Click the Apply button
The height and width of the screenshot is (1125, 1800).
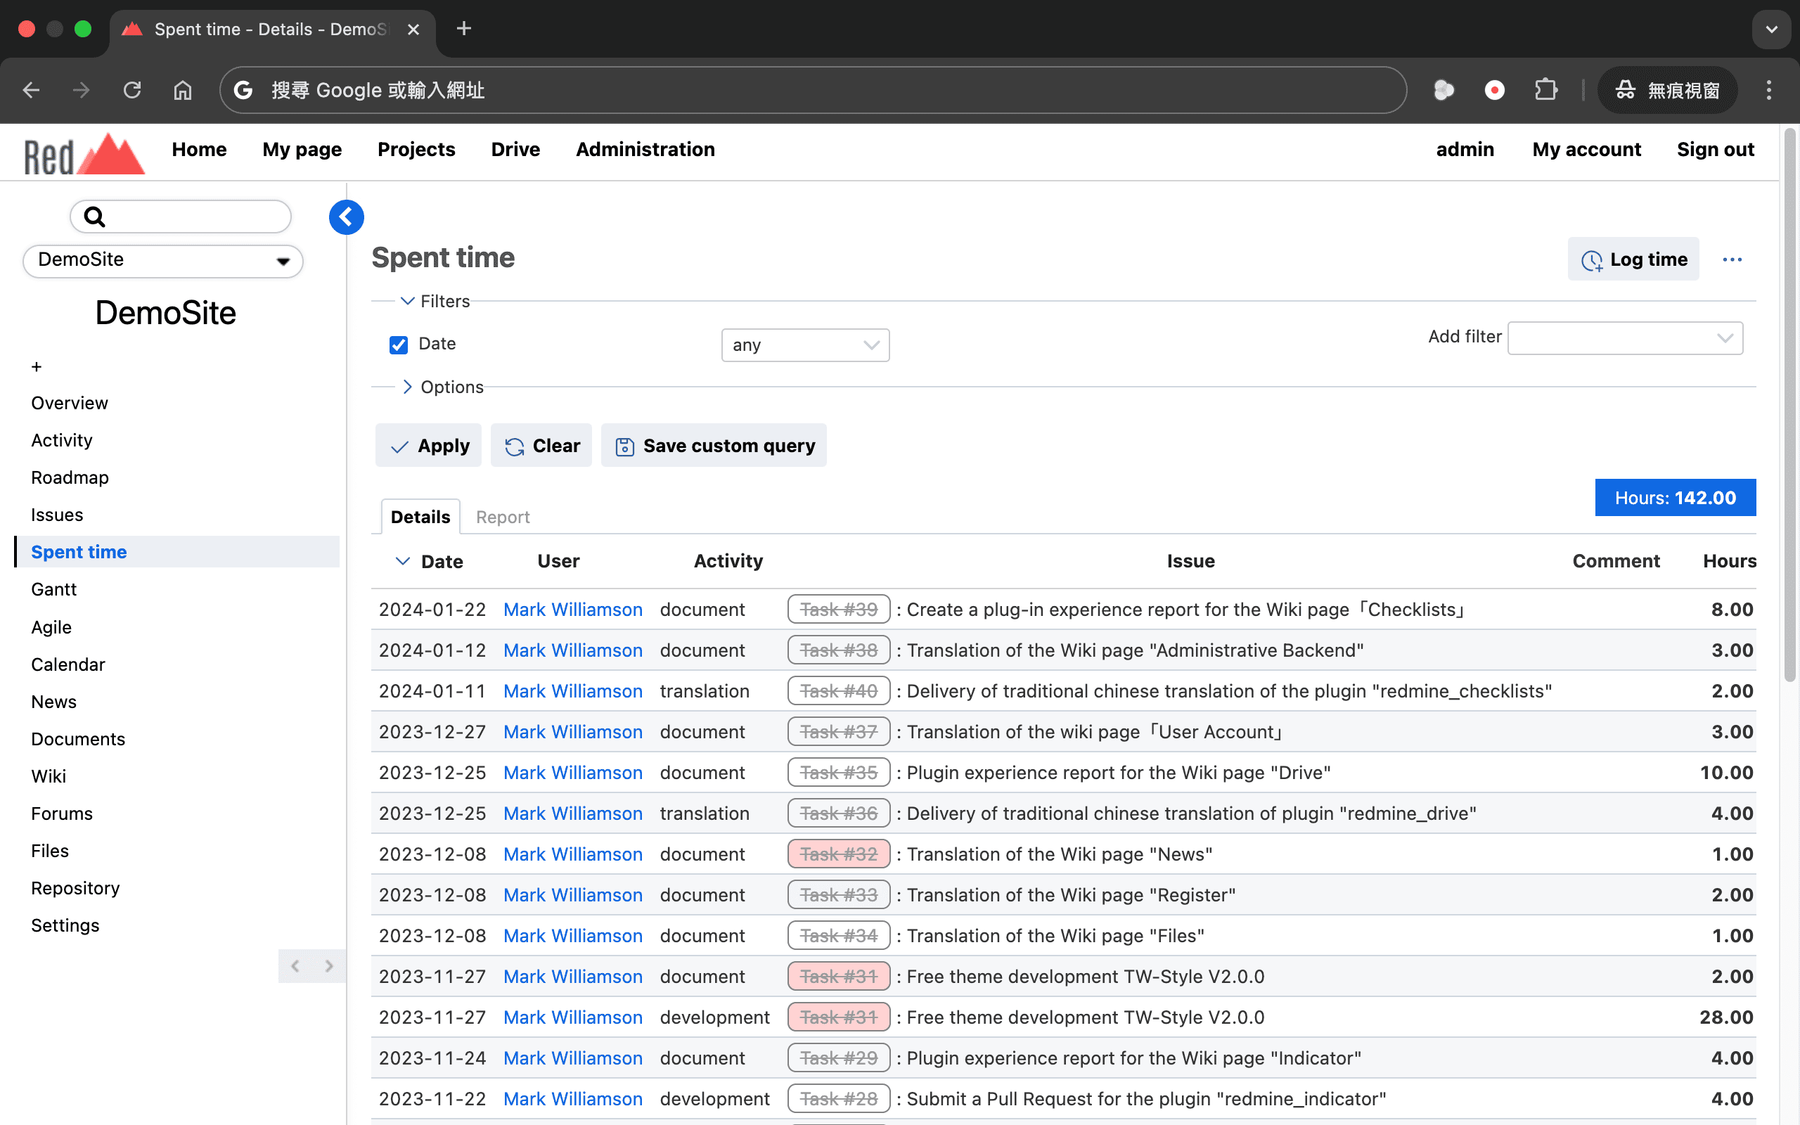click(x=428, y=446)
